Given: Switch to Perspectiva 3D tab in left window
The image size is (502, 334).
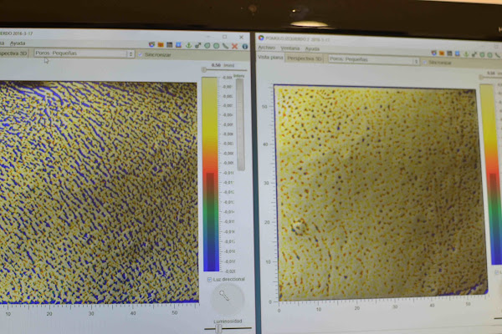Looking at the screenshot, I should click(x=13, y=53).
